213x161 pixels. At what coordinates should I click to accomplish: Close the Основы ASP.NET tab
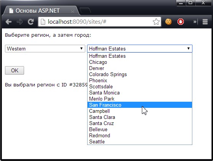73,11
